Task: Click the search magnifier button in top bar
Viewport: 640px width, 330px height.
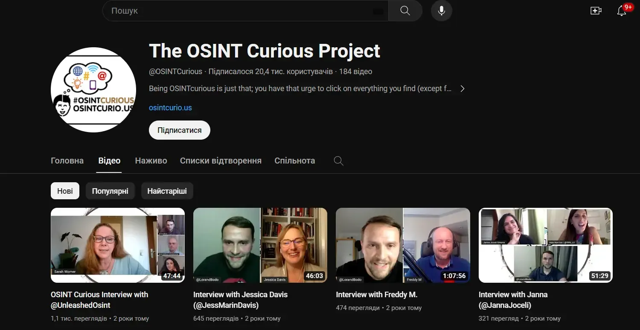Action: (x=405, y=11)
